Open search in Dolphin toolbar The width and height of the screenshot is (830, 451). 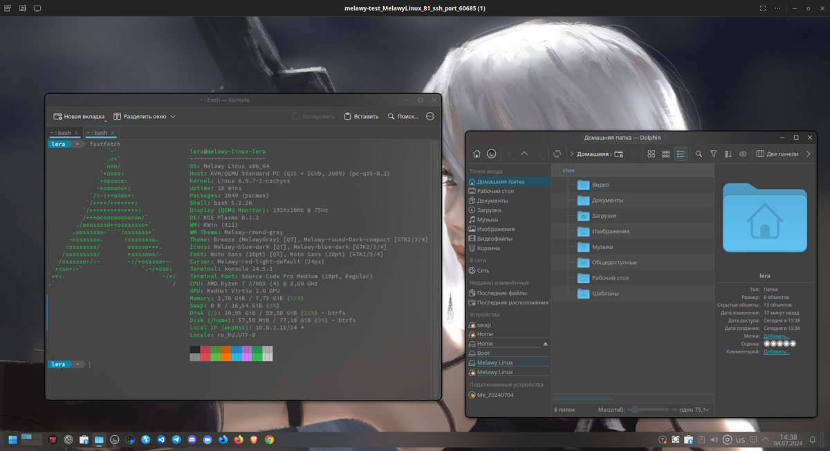(699, 154)
